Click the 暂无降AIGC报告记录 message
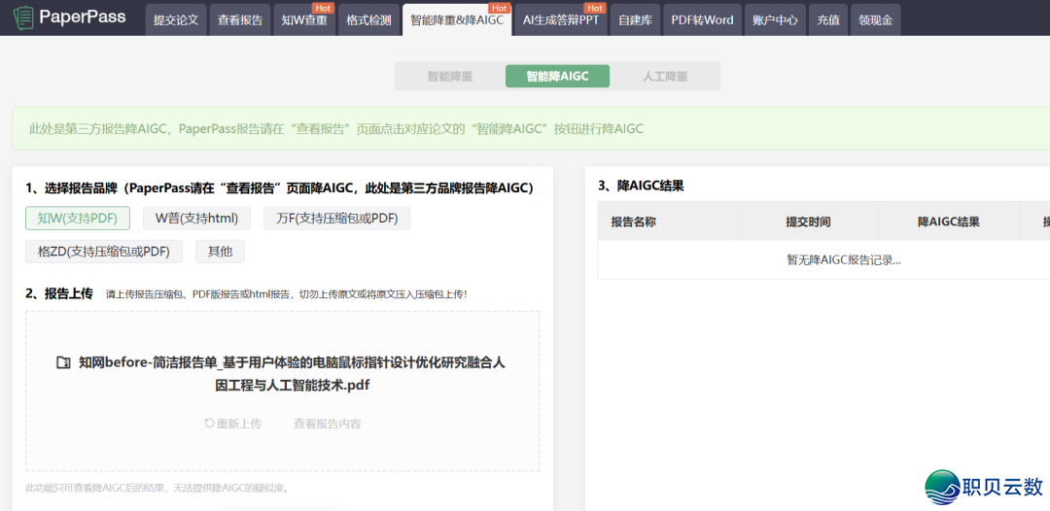This screenshot has height=511, width=1050. click(844, 260)
